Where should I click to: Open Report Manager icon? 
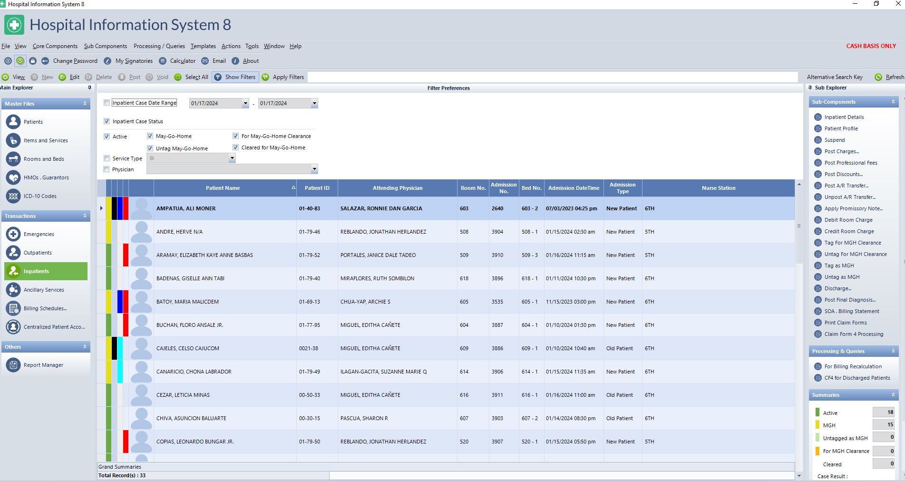(13, 365)
